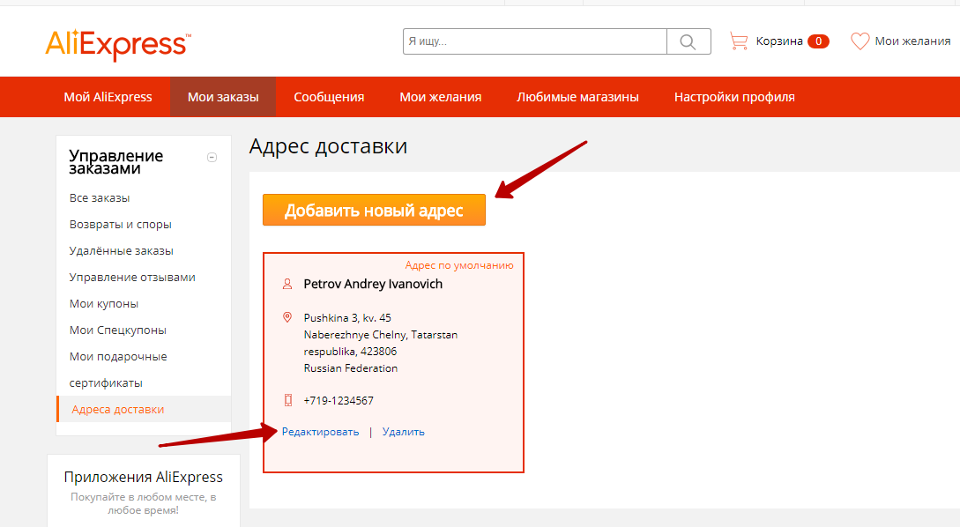Open Мои подарочные сертификаты in the sidebar
Image resolution: width=960 pixels, height=527 pixels.
(x=117, y=369)
